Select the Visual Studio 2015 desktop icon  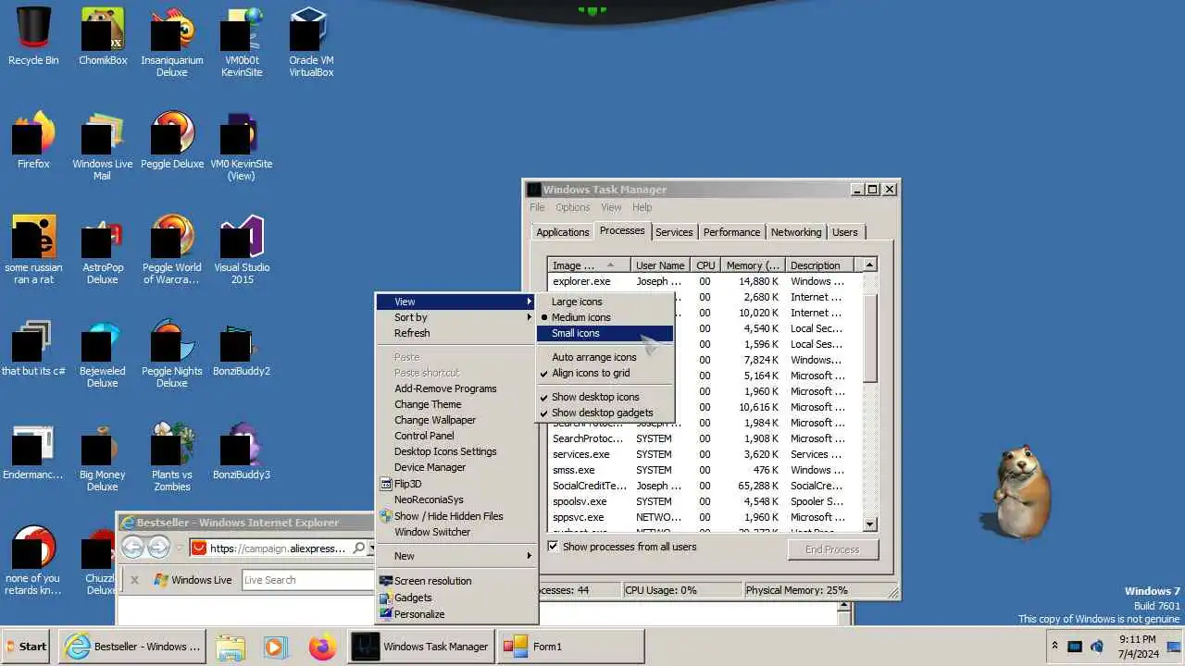[242, 250]
